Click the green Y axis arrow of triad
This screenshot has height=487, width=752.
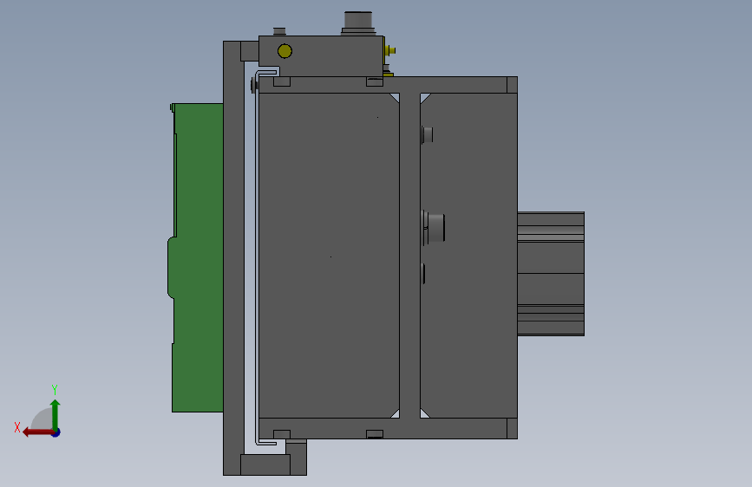click(56, 414)
